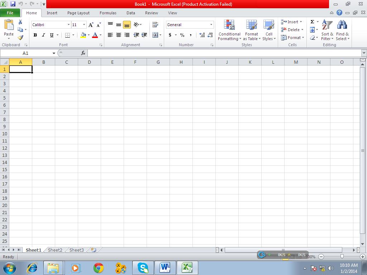Switch to the Insert ribbon tab

click(x=52, y=13)
